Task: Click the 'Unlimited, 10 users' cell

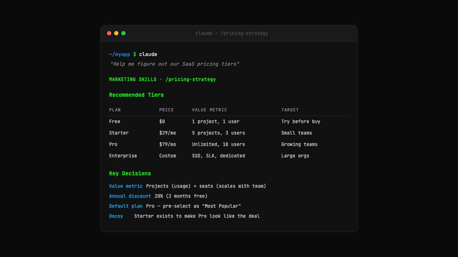Action: 218,144
